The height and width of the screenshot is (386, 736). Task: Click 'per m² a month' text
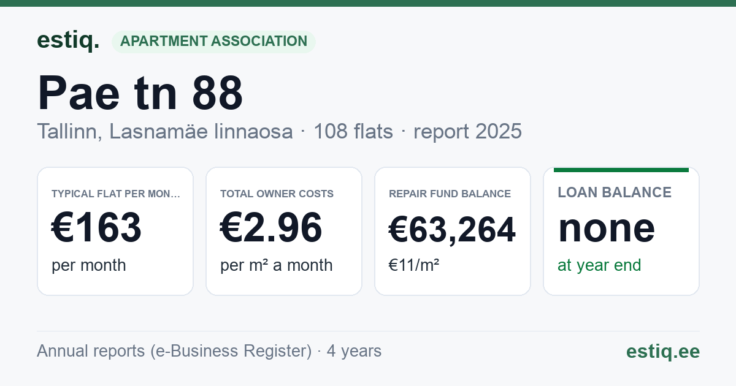tap(277, 265)
